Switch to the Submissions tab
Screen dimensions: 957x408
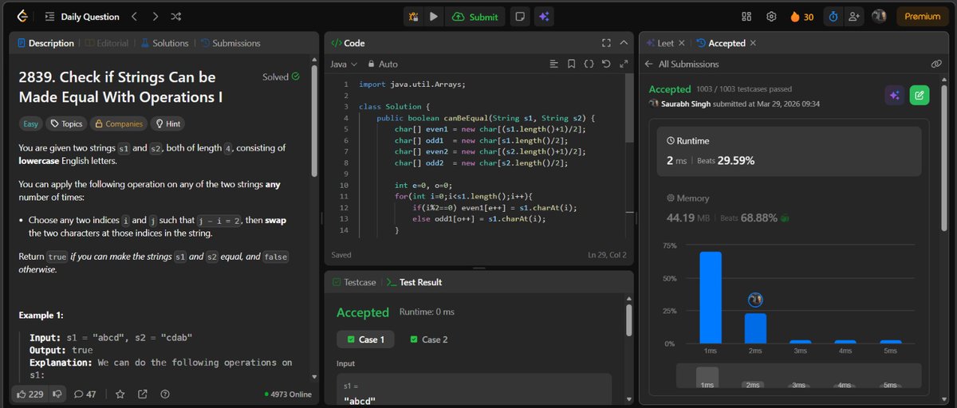[230, 43]
